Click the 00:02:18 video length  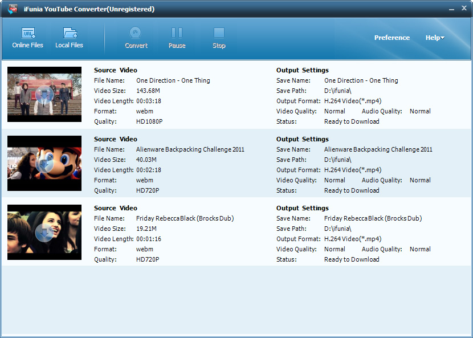(x=148, y=170)
